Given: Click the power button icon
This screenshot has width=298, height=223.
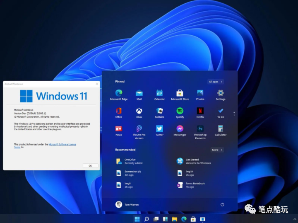Looking at the screenshot, I should 222,204.
